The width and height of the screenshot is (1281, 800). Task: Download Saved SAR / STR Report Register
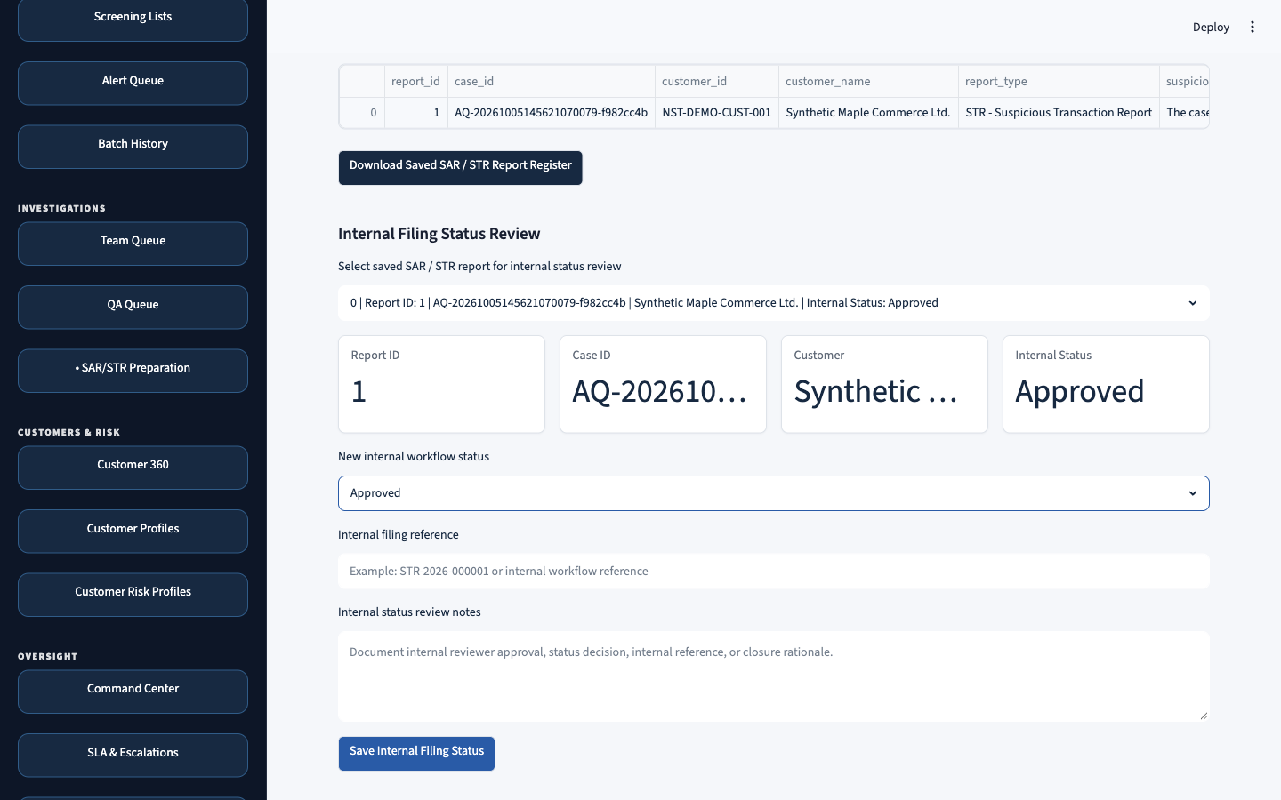click(460, 167)
